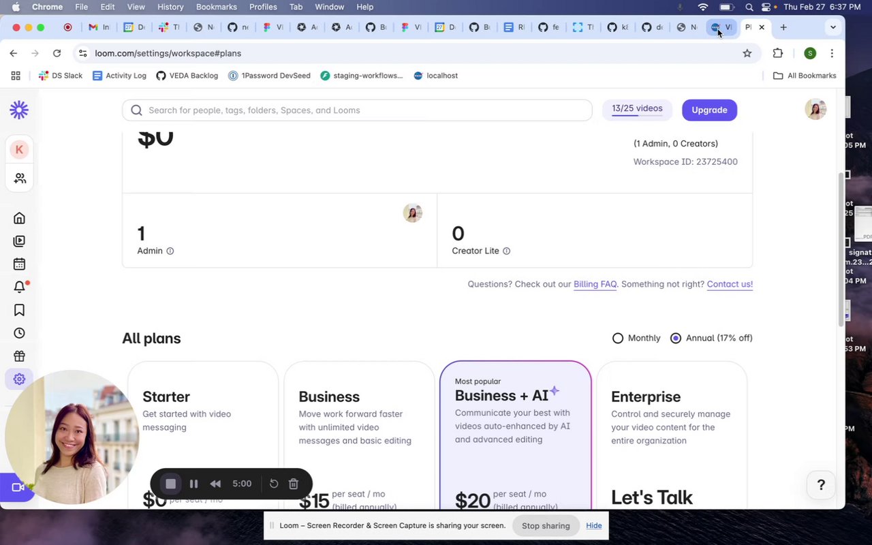Screen dimensions: 872x545
Task: Open the Bookmarks menu
Action: [217, 7]
